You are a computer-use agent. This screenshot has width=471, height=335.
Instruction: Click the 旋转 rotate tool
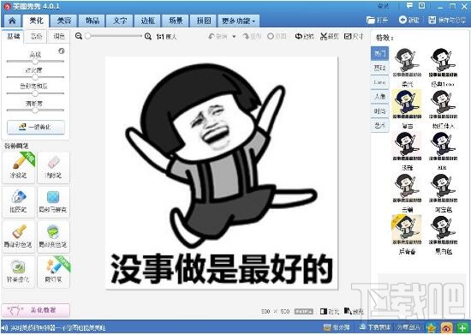[x=304, y=36]
